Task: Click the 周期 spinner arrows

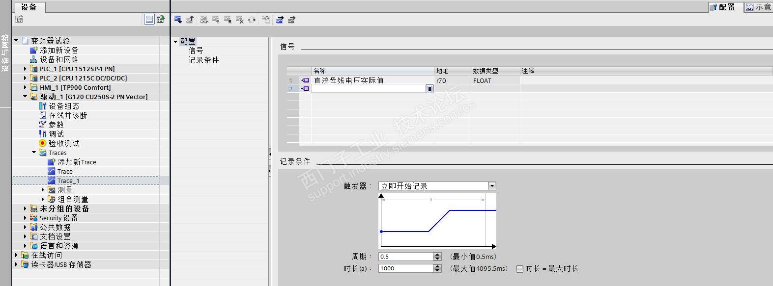Action: pos(437,257)
